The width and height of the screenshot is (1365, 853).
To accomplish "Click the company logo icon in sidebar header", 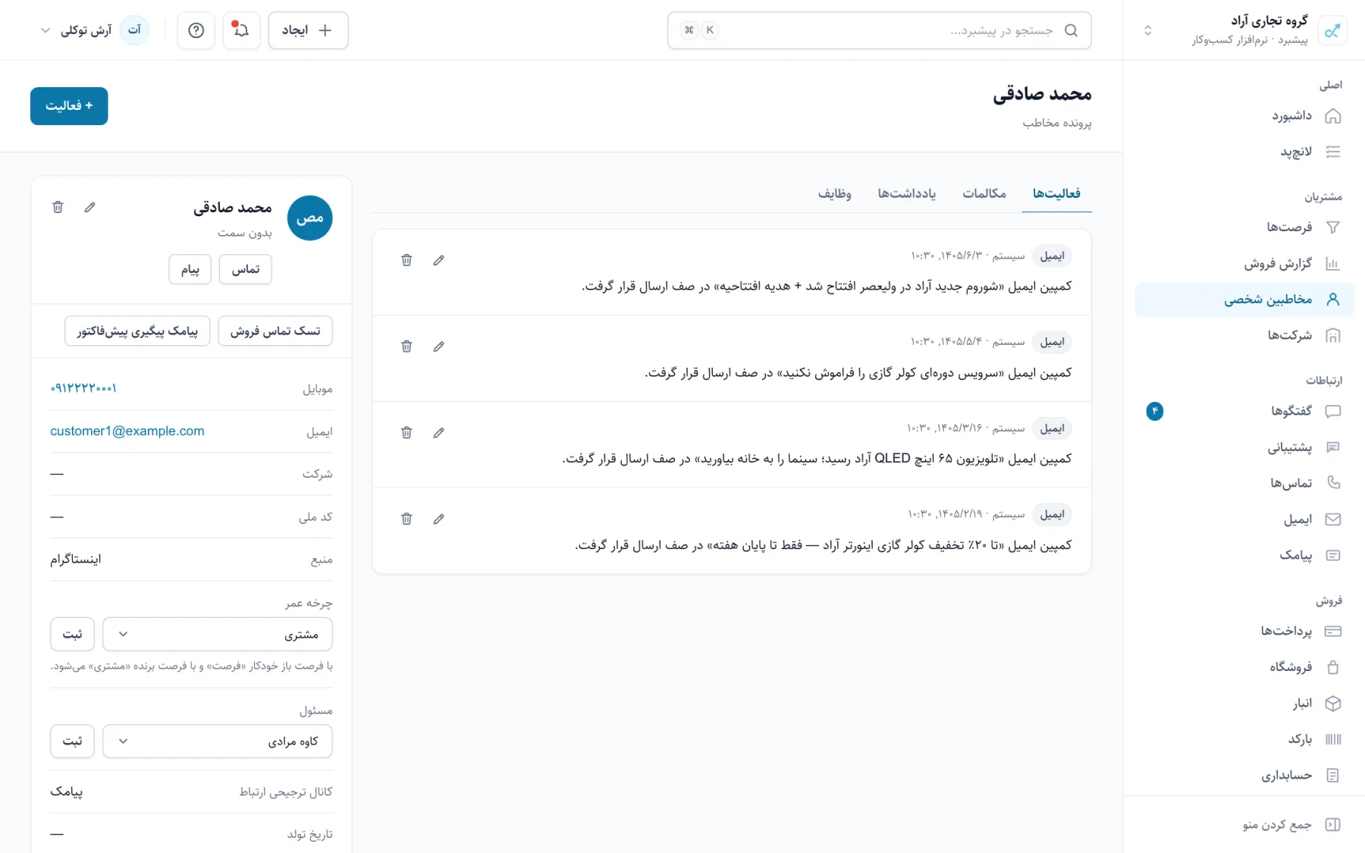I will pyautogui.click(x=1332, y=30).
